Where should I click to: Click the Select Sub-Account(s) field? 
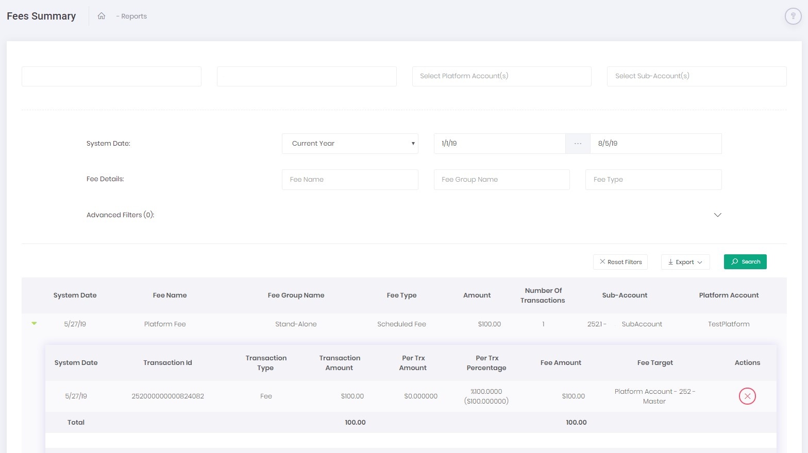(696, 76)
